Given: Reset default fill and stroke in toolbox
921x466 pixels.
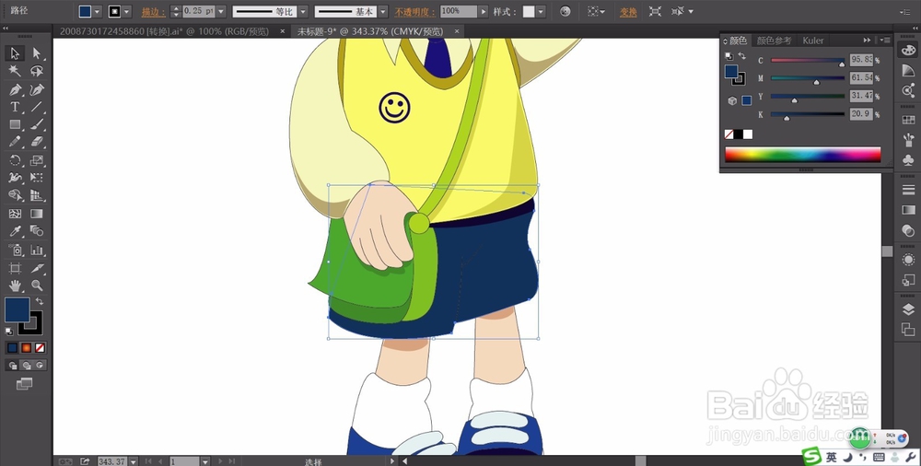Looking at the screenshot, I should pos(9,332).
